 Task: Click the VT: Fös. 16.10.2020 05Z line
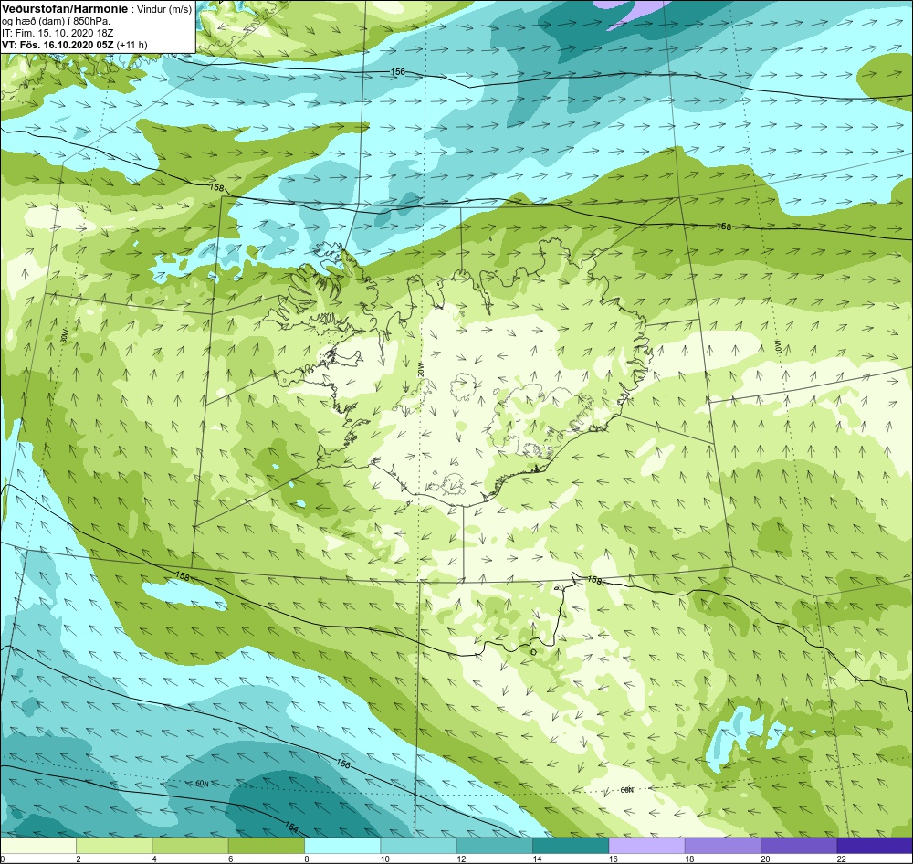coord(58,45)
